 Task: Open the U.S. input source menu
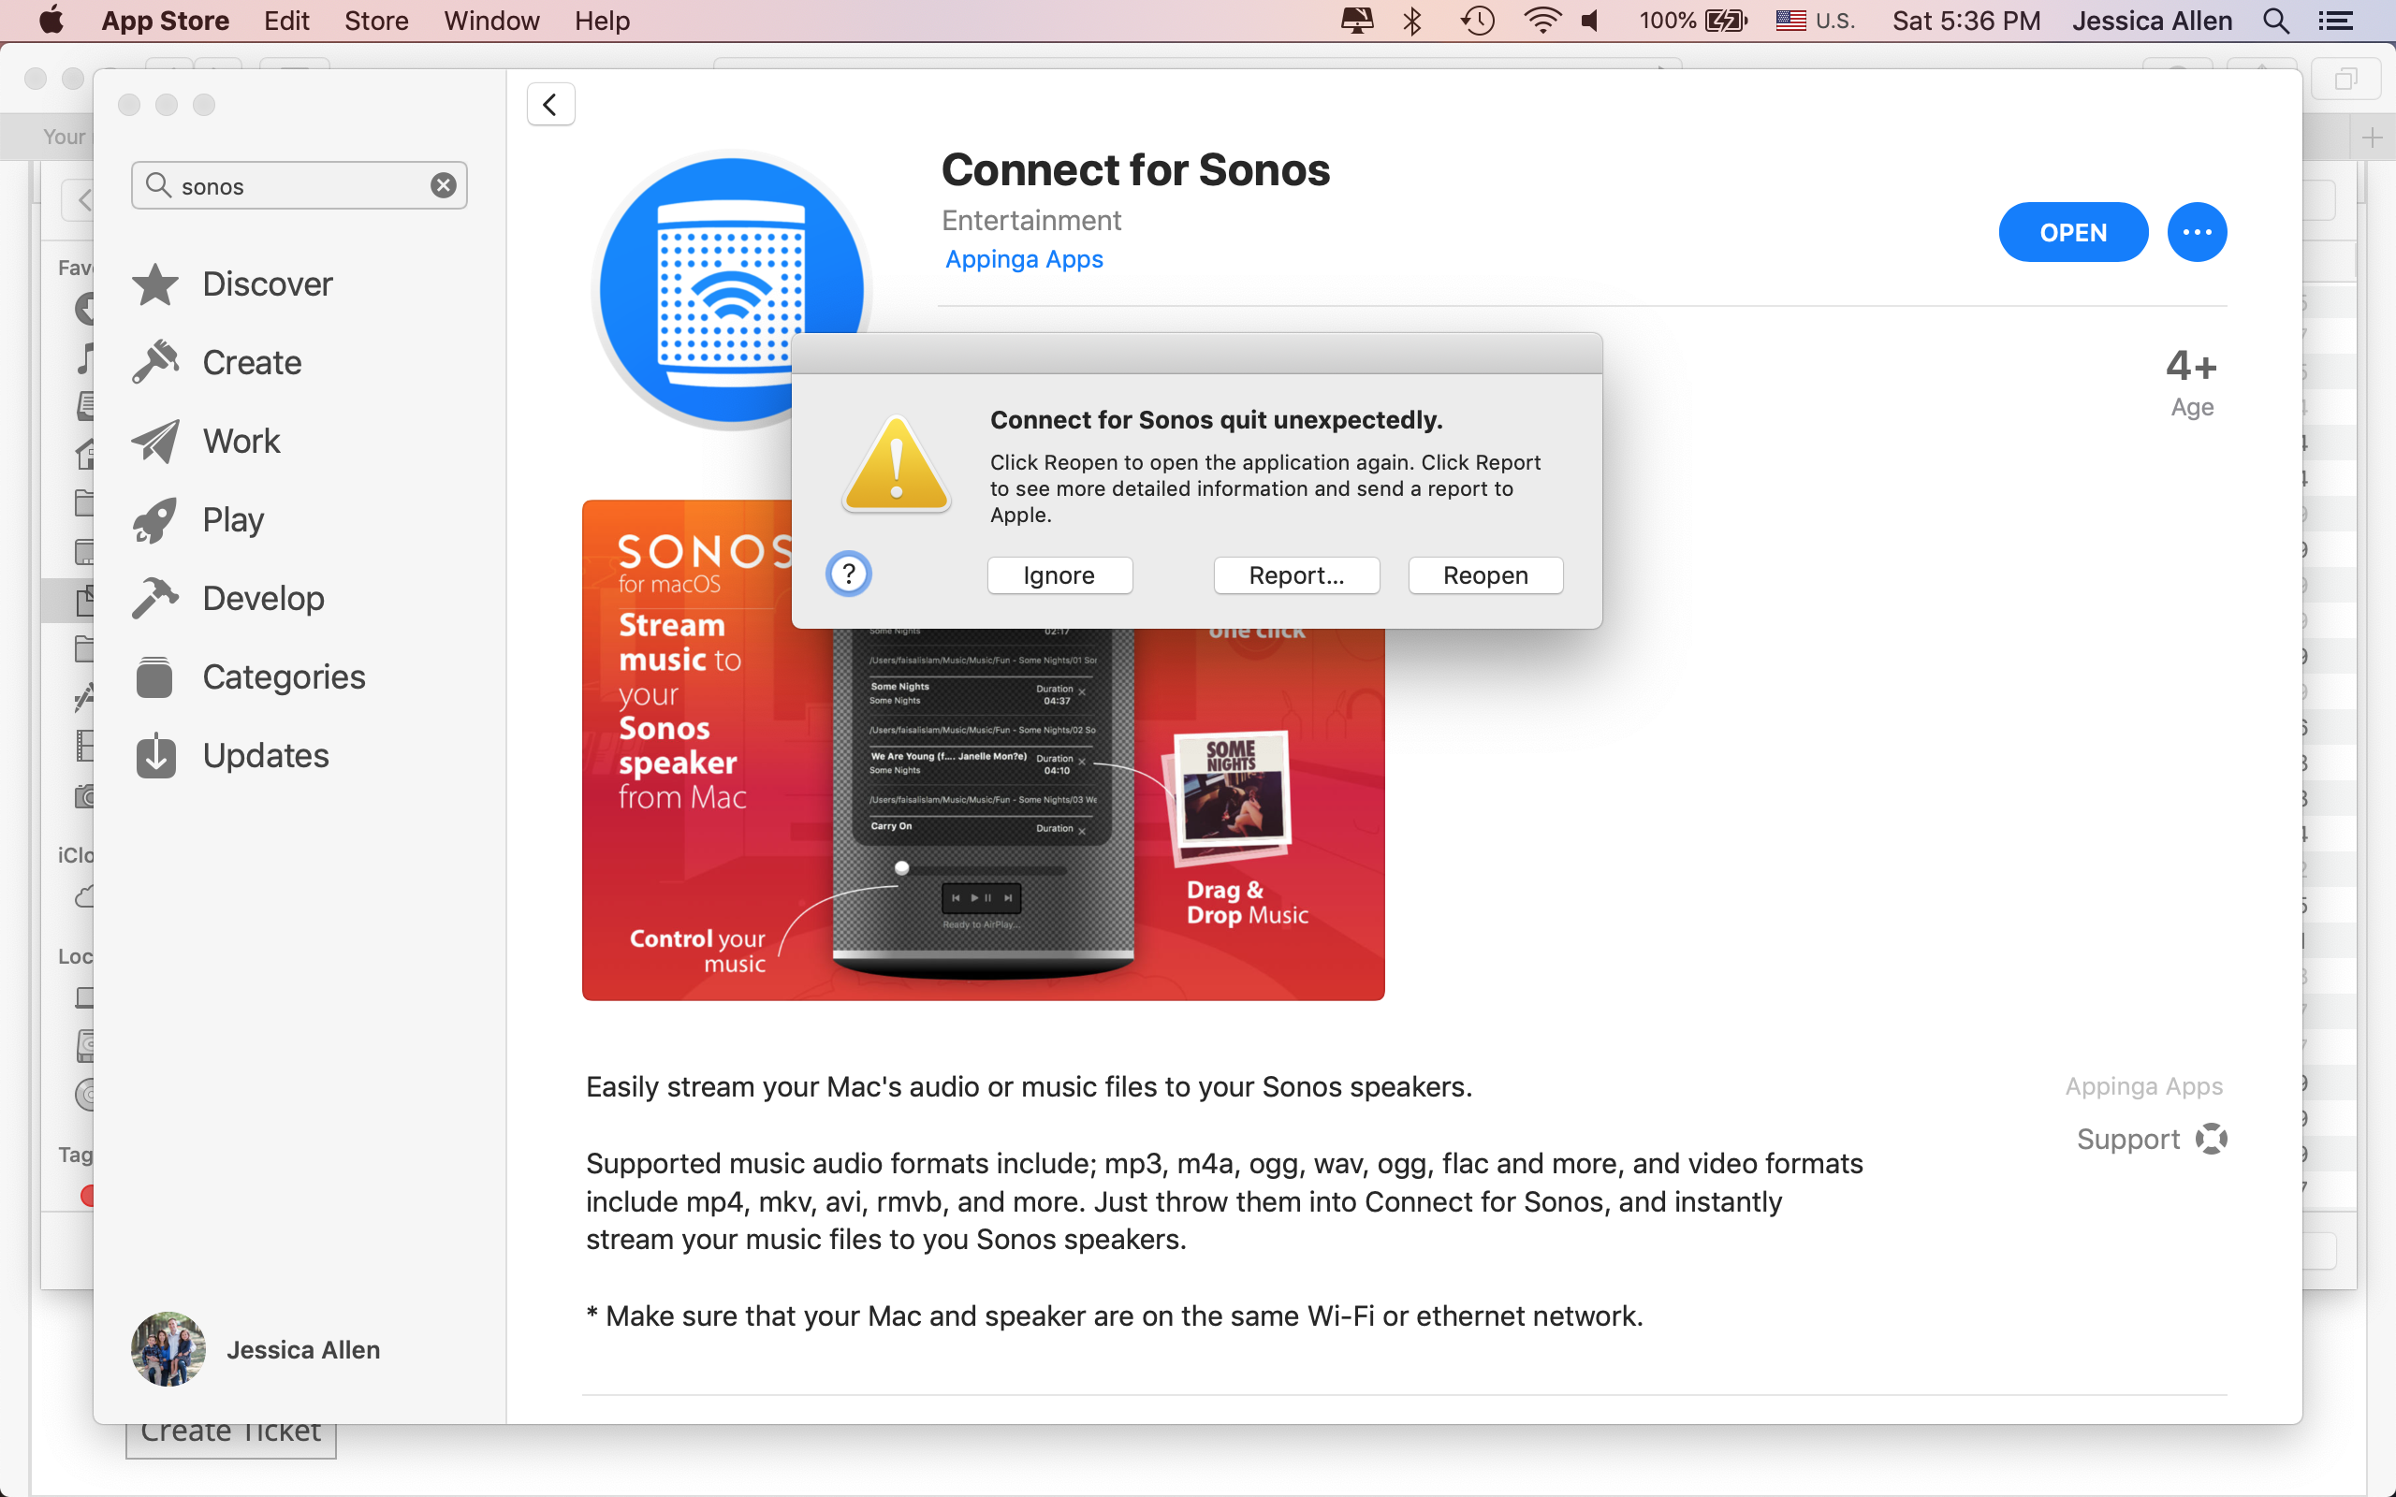[x=1814, y=21]
